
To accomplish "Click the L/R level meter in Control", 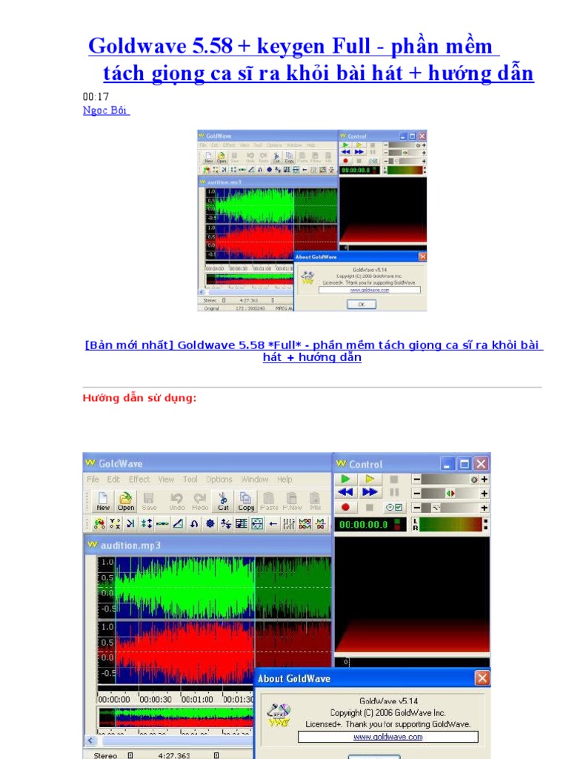I will click(x=450, y=524).
